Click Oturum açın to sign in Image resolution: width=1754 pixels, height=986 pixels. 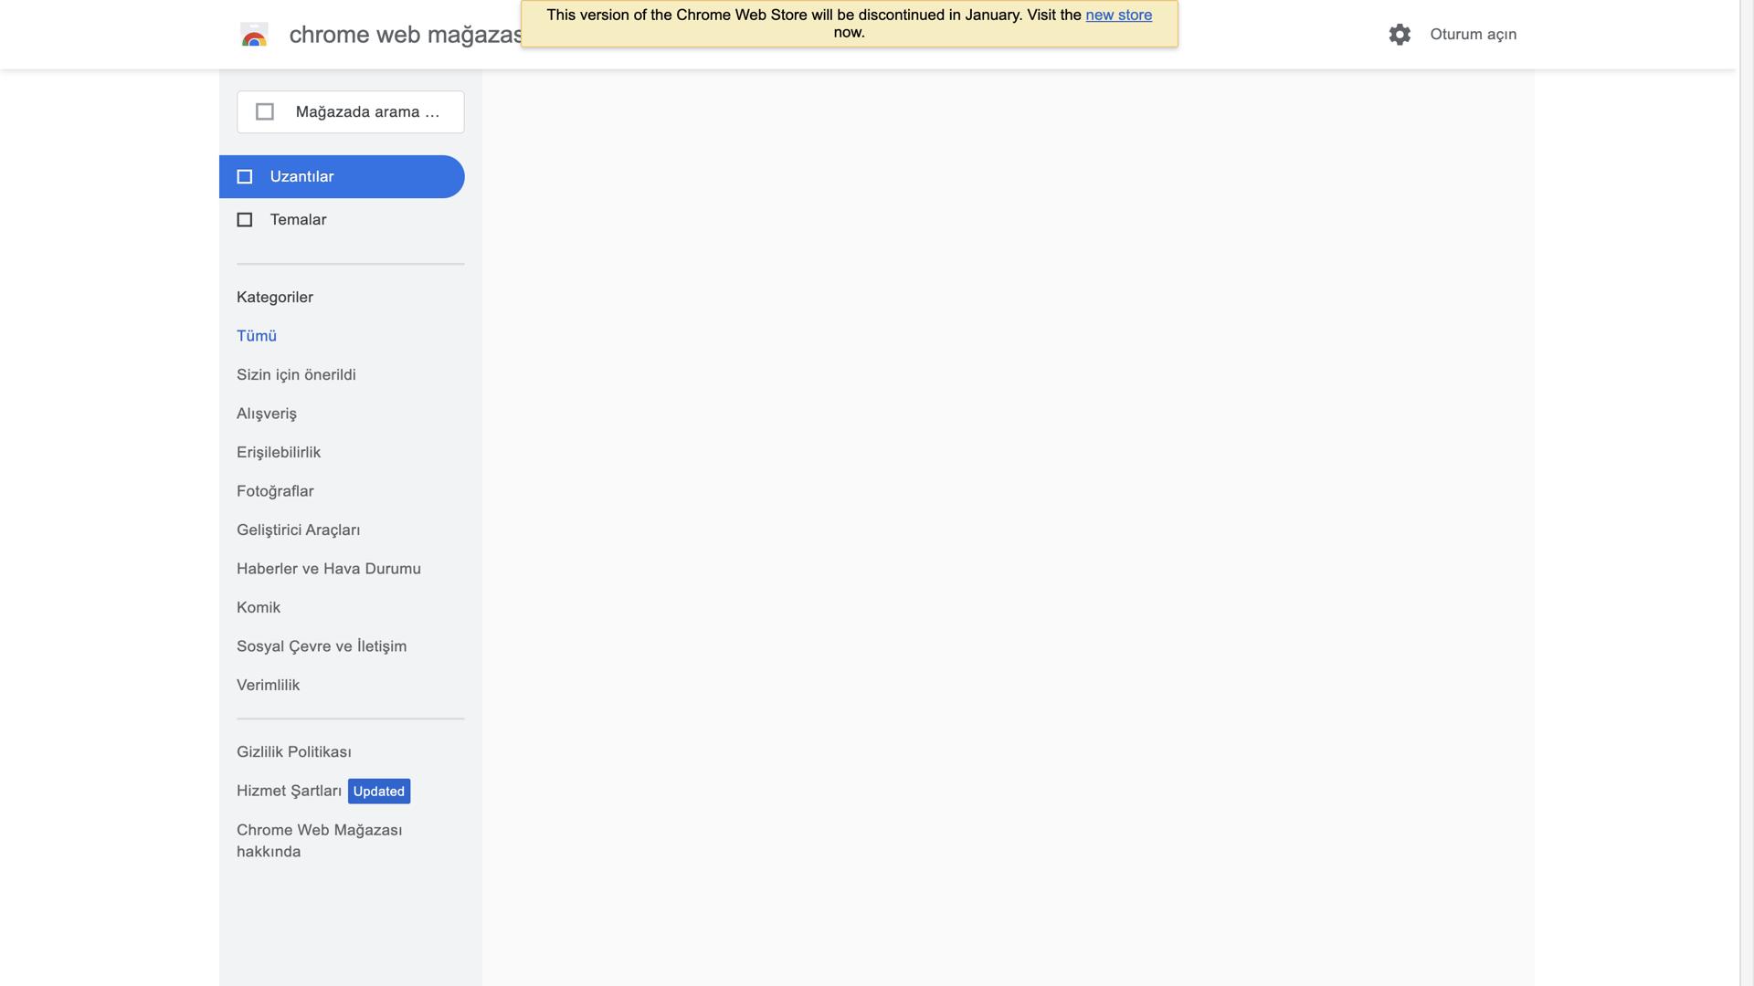click(x=1473, y=35)
